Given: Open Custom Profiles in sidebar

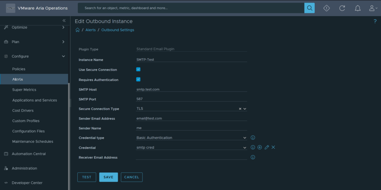Looking at the screenshot, I should coord(26,121).
